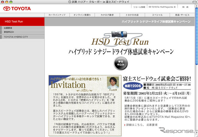Click the 場所:富士スピードウェイ line

pyautogui.click(x=161, y=88)
